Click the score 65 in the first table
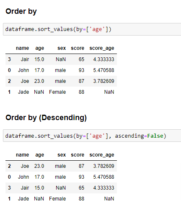 click(81, 59)
